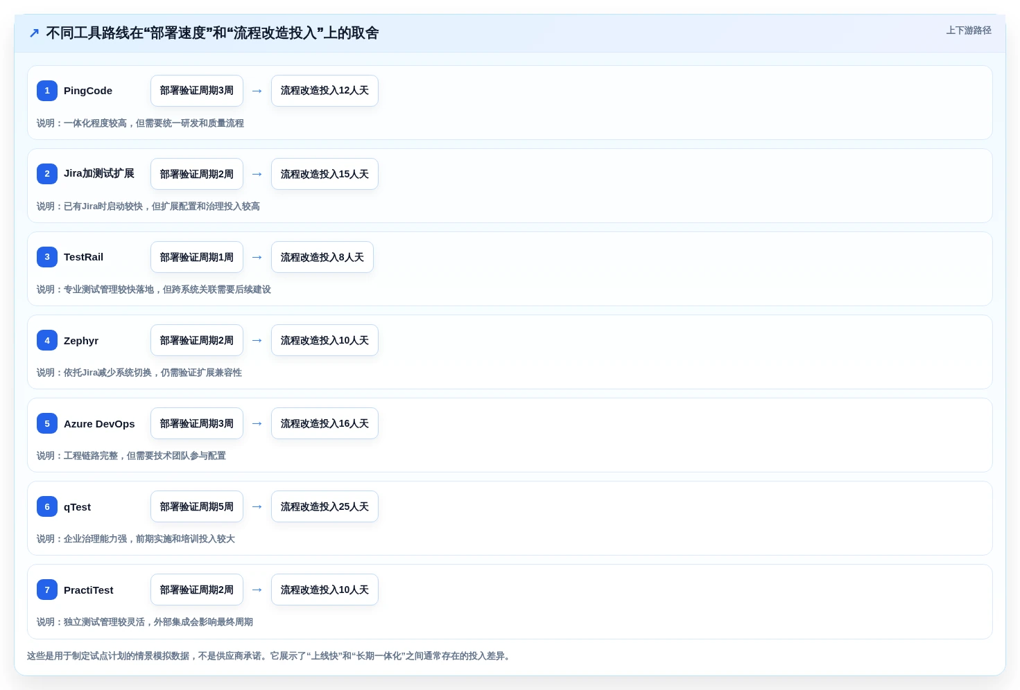Image resolution: width=1020 pixels, height=690 pixels.
Task: Click the Azure DevOps tool name
Action: (x=99, y=424)
